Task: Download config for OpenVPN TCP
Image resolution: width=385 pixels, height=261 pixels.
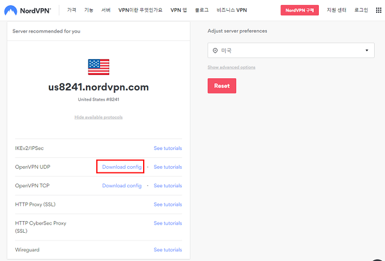Action: (x=122, y=186)
